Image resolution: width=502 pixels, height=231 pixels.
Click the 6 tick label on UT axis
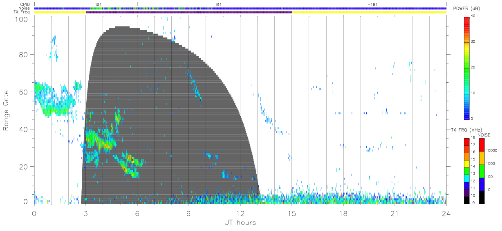[137, 213]
